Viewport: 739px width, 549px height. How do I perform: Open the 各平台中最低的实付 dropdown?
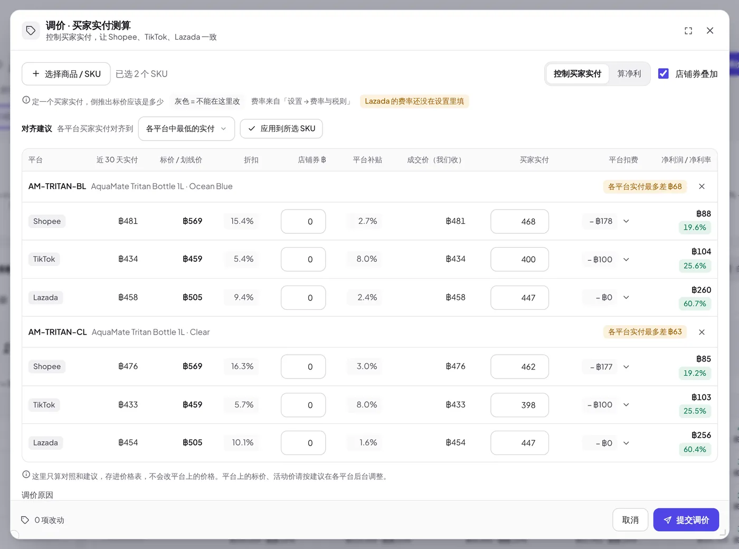pyautogui.click(x=186, y=129)
